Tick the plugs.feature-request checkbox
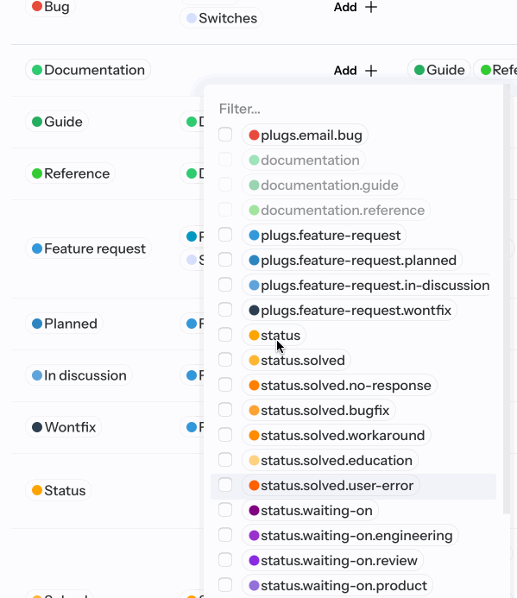The image size is (517, 598). pyautogui.click(x=225, y=235)
